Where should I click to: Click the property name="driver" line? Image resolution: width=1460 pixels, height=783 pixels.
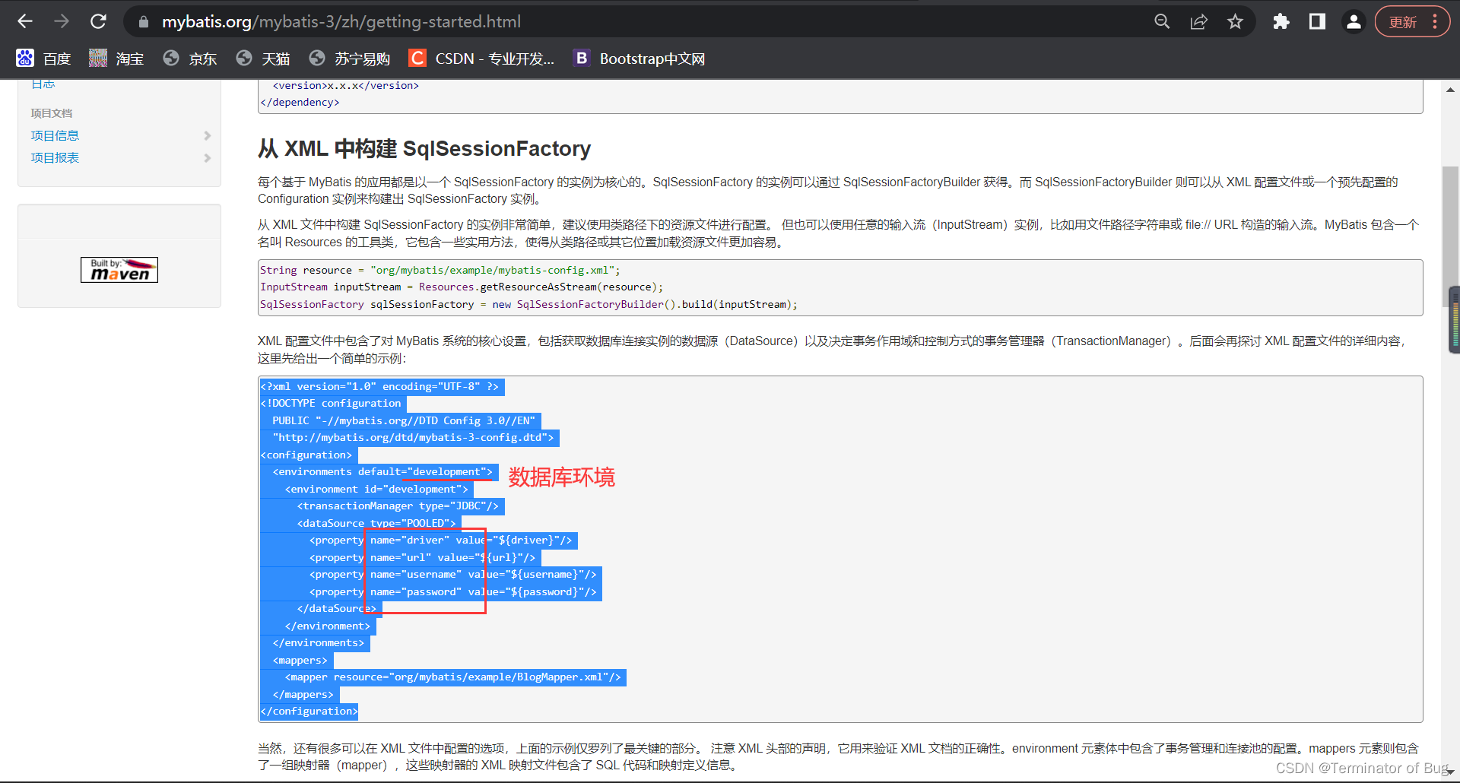(440, 540)
